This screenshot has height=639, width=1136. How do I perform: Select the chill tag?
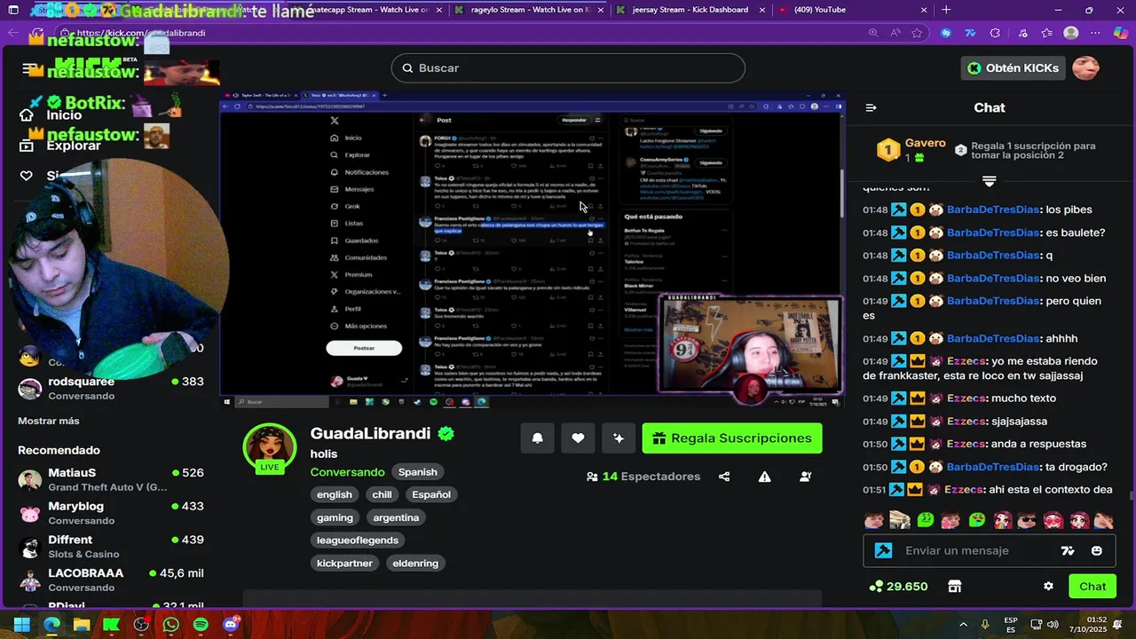[x=382, y=495]
